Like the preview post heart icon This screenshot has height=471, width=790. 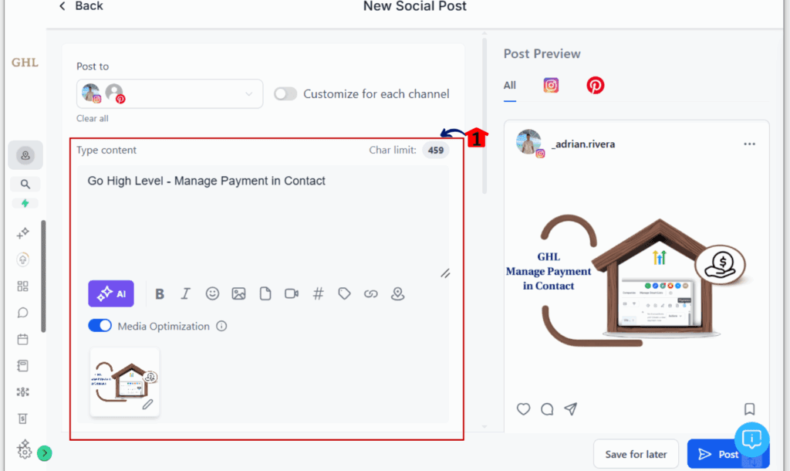pyautogui.click(x=524, y=409)
